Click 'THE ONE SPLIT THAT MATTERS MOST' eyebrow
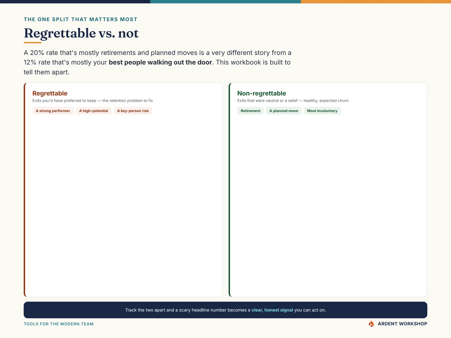Viewport: 451px width, 338px height. click(81, 19)
